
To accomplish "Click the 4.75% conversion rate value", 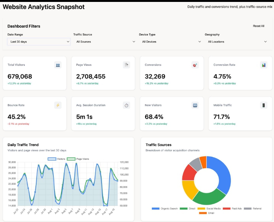I will [x=222, y=77].
